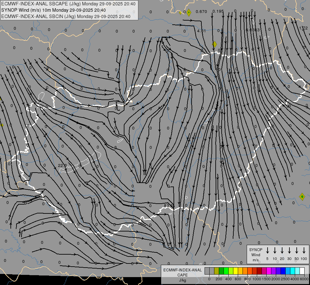This screenshot has width=310, height=285.
Task: Click the SYNOP Wind m/s legend label
Action: [x=256, y=255]
